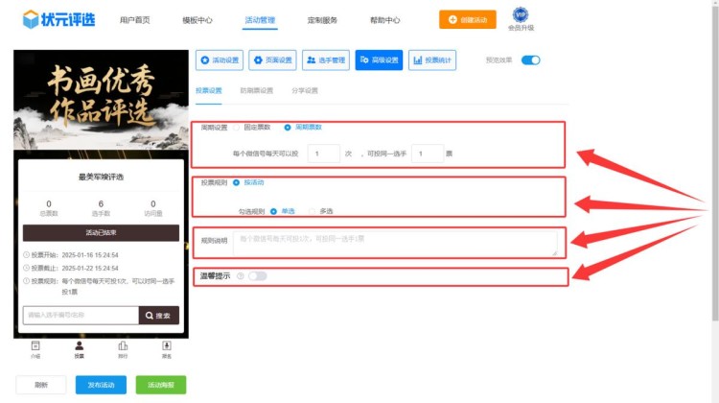Switch to the 防刷票设置 tab
Screen dimensions: 719x403
[256, 91]
